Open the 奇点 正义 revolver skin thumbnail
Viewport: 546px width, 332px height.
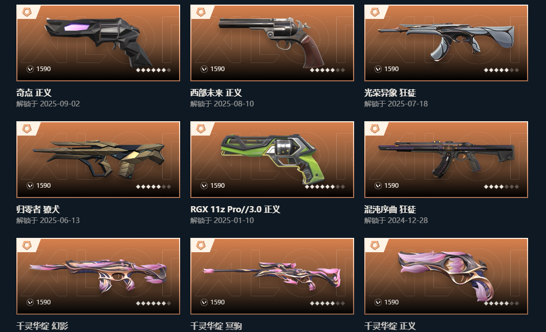[x=98, y=43]
